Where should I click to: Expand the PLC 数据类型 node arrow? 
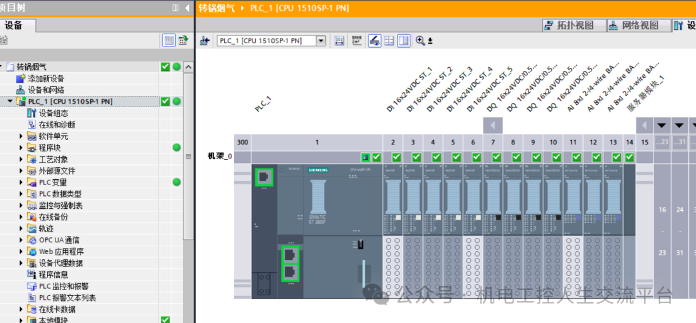tap(21, 194)
